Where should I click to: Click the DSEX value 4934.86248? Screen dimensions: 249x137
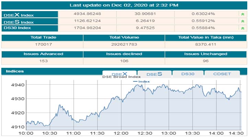(88, 14)
